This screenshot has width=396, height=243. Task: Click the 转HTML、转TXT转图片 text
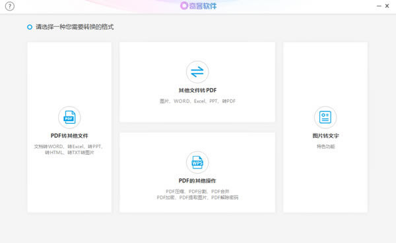coord(69,153)
